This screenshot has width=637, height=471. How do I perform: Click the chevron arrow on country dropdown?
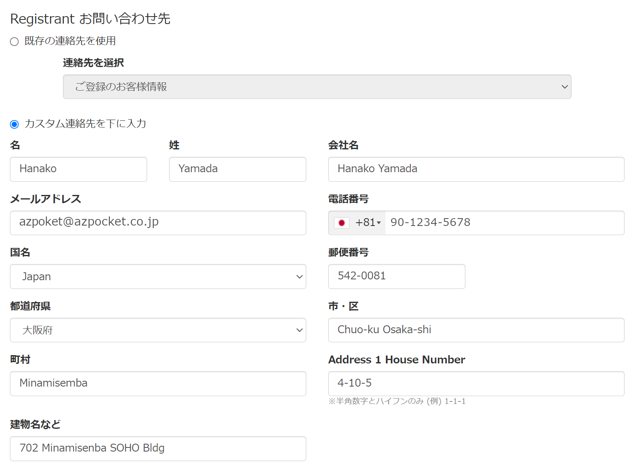coord(299,276)
